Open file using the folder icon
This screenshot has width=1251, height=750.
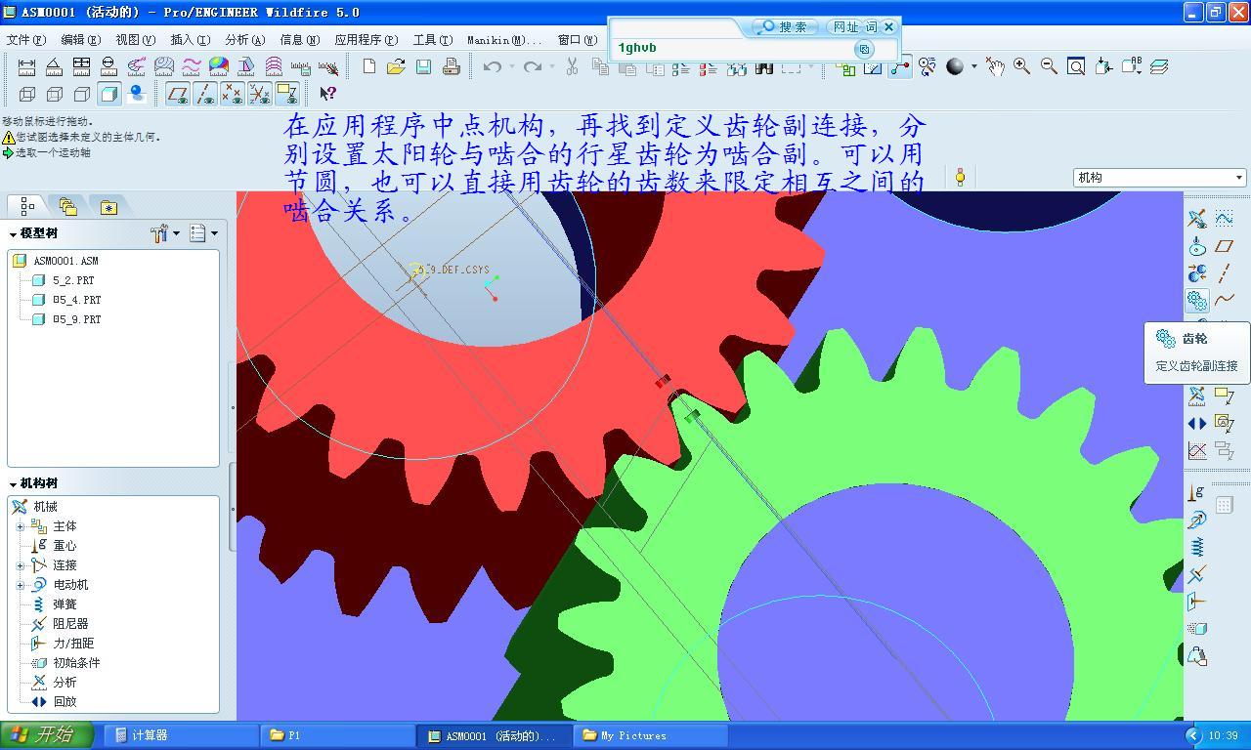(x=396, y=66)
